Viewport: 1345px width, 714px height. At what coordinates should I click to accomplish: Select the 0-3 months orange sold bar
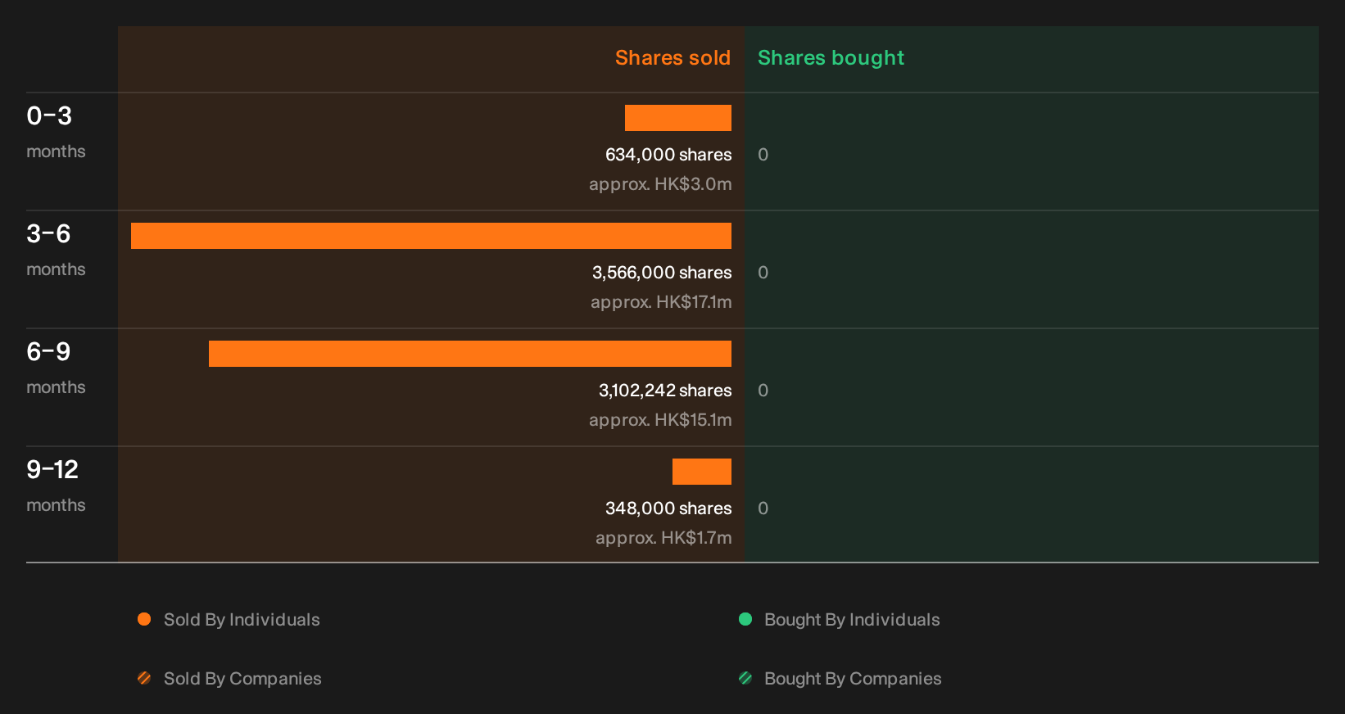click(x=678, y=118)
